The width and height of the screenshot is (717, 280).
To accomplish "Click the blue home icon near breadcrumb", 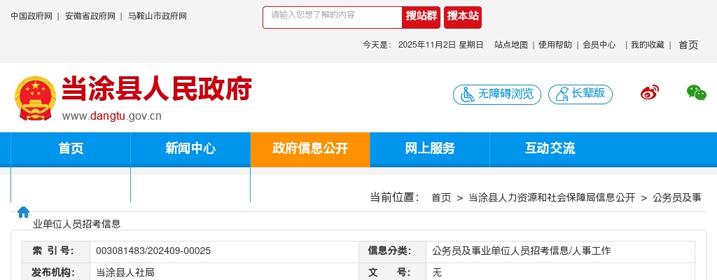I will click(x=23, y=212).
